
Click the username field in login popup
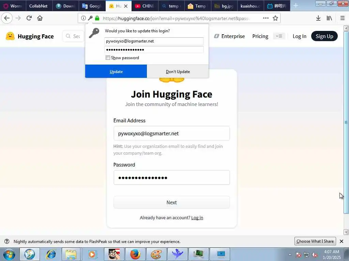pyautogui.click(x=154, y=41)
